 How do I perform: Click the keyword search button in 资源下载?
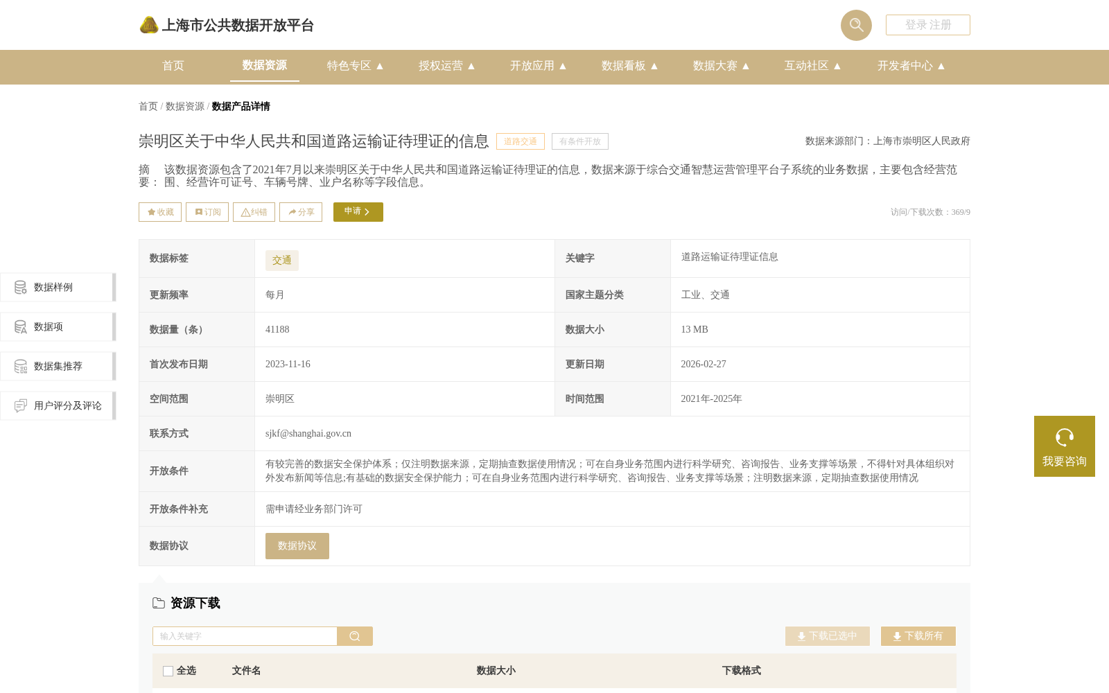pyautogui.click(x=355, y=636)
